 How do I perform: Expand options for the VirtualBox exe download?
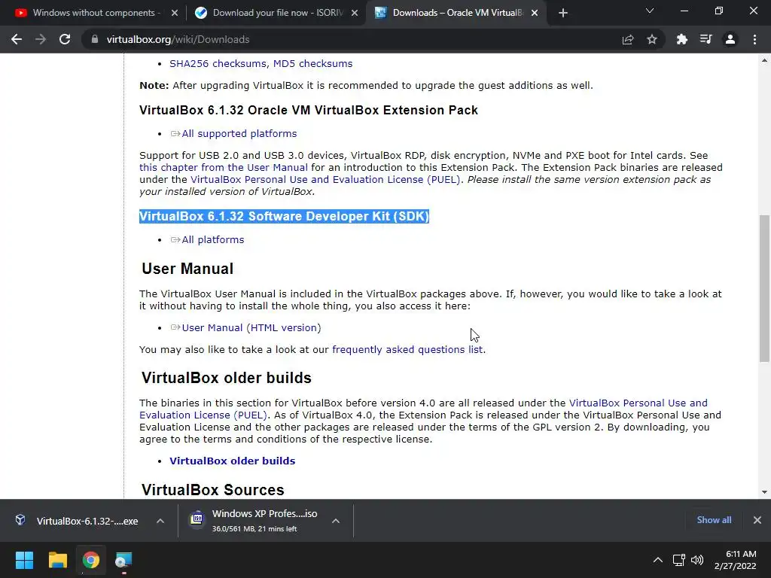pyautogui.click(x=160, y=521)
